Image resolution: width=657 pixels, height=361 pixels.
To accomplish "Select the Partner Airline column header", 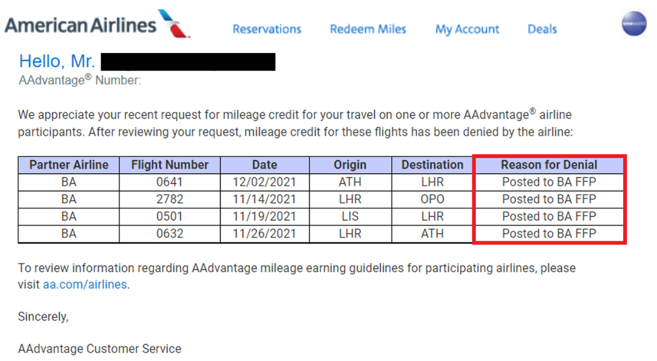I will [x=69, y=165].
